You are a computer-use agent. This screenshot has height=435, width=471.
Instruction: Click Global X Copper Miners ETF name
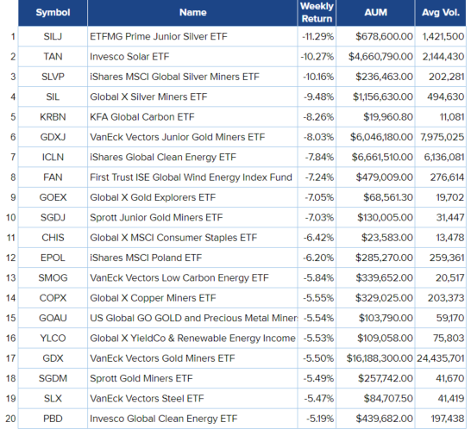pos(153,297)
